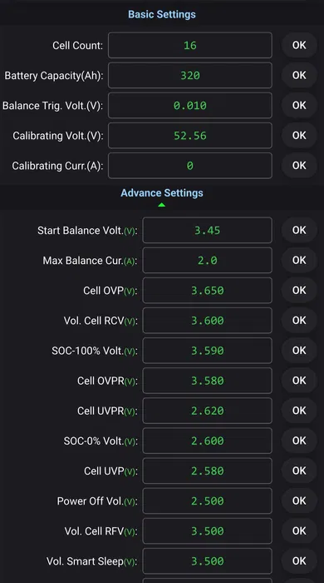The width and height of the screenshot is (324, 583).
Task: Confirm Cell Count with OK
Action: tap(299, 45)
